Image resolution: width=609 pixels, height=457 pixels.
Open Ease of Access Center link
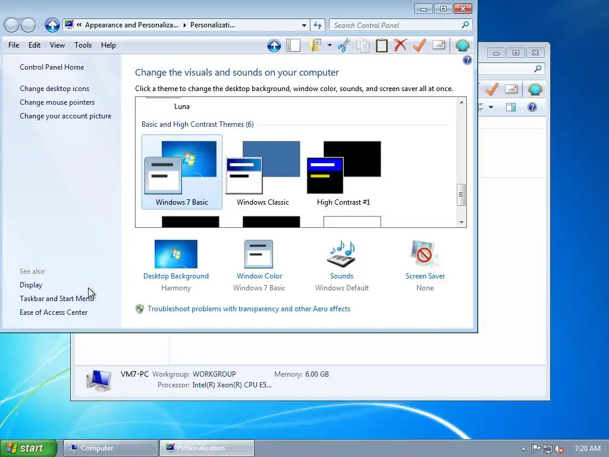(54, 312)
